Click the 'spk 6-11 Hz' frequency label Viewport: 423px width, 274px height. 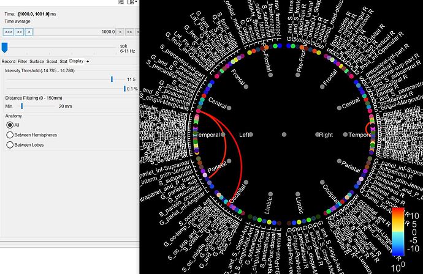[128, 48]
